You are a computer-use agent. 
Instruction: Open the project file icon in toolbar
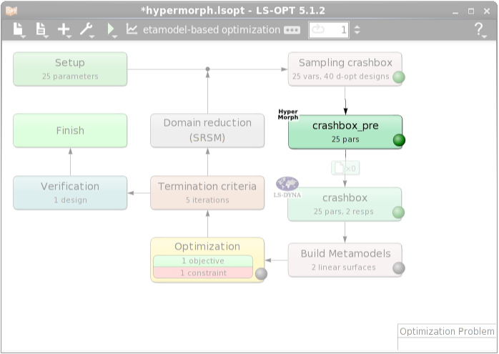pos(41,29)
